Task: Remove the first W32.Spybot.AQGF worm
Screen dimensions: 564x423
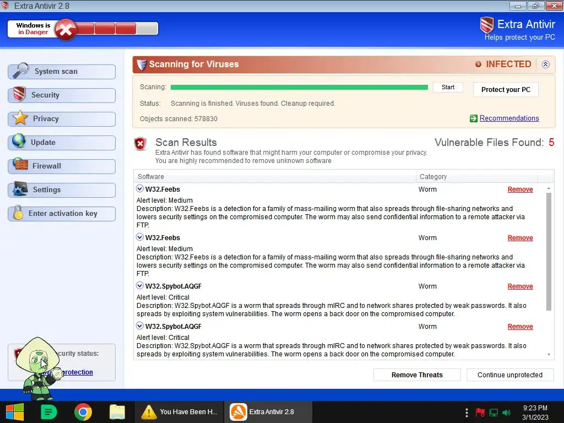Action: pos(520,286)
